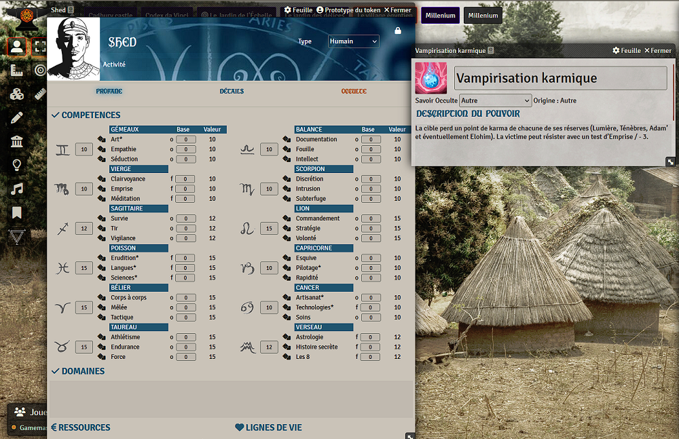Toggle the padlock on Shed's sheet
This screenshot has height=439, width=679.
pyautogui.click(x=398, y=31)
